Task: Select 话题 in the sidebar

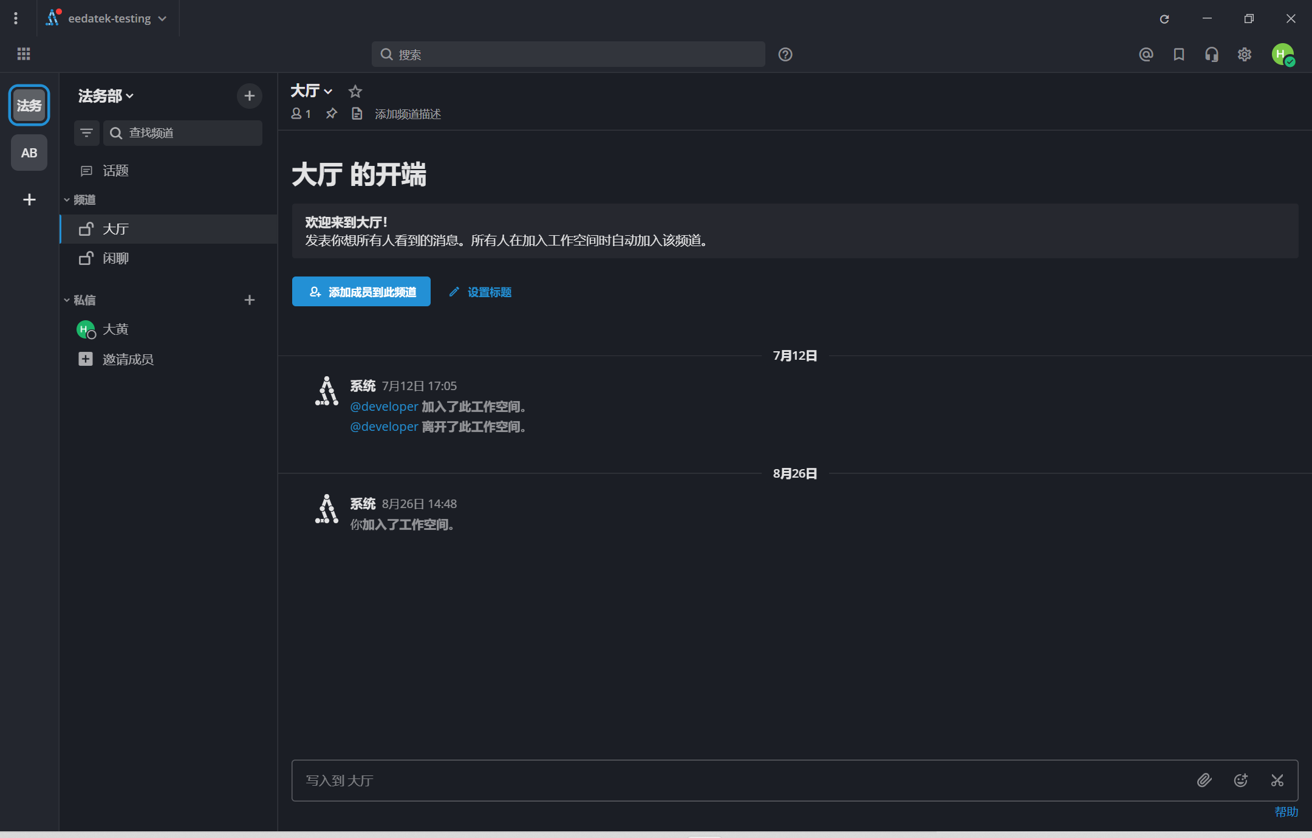Action: [x=115, y=171]
